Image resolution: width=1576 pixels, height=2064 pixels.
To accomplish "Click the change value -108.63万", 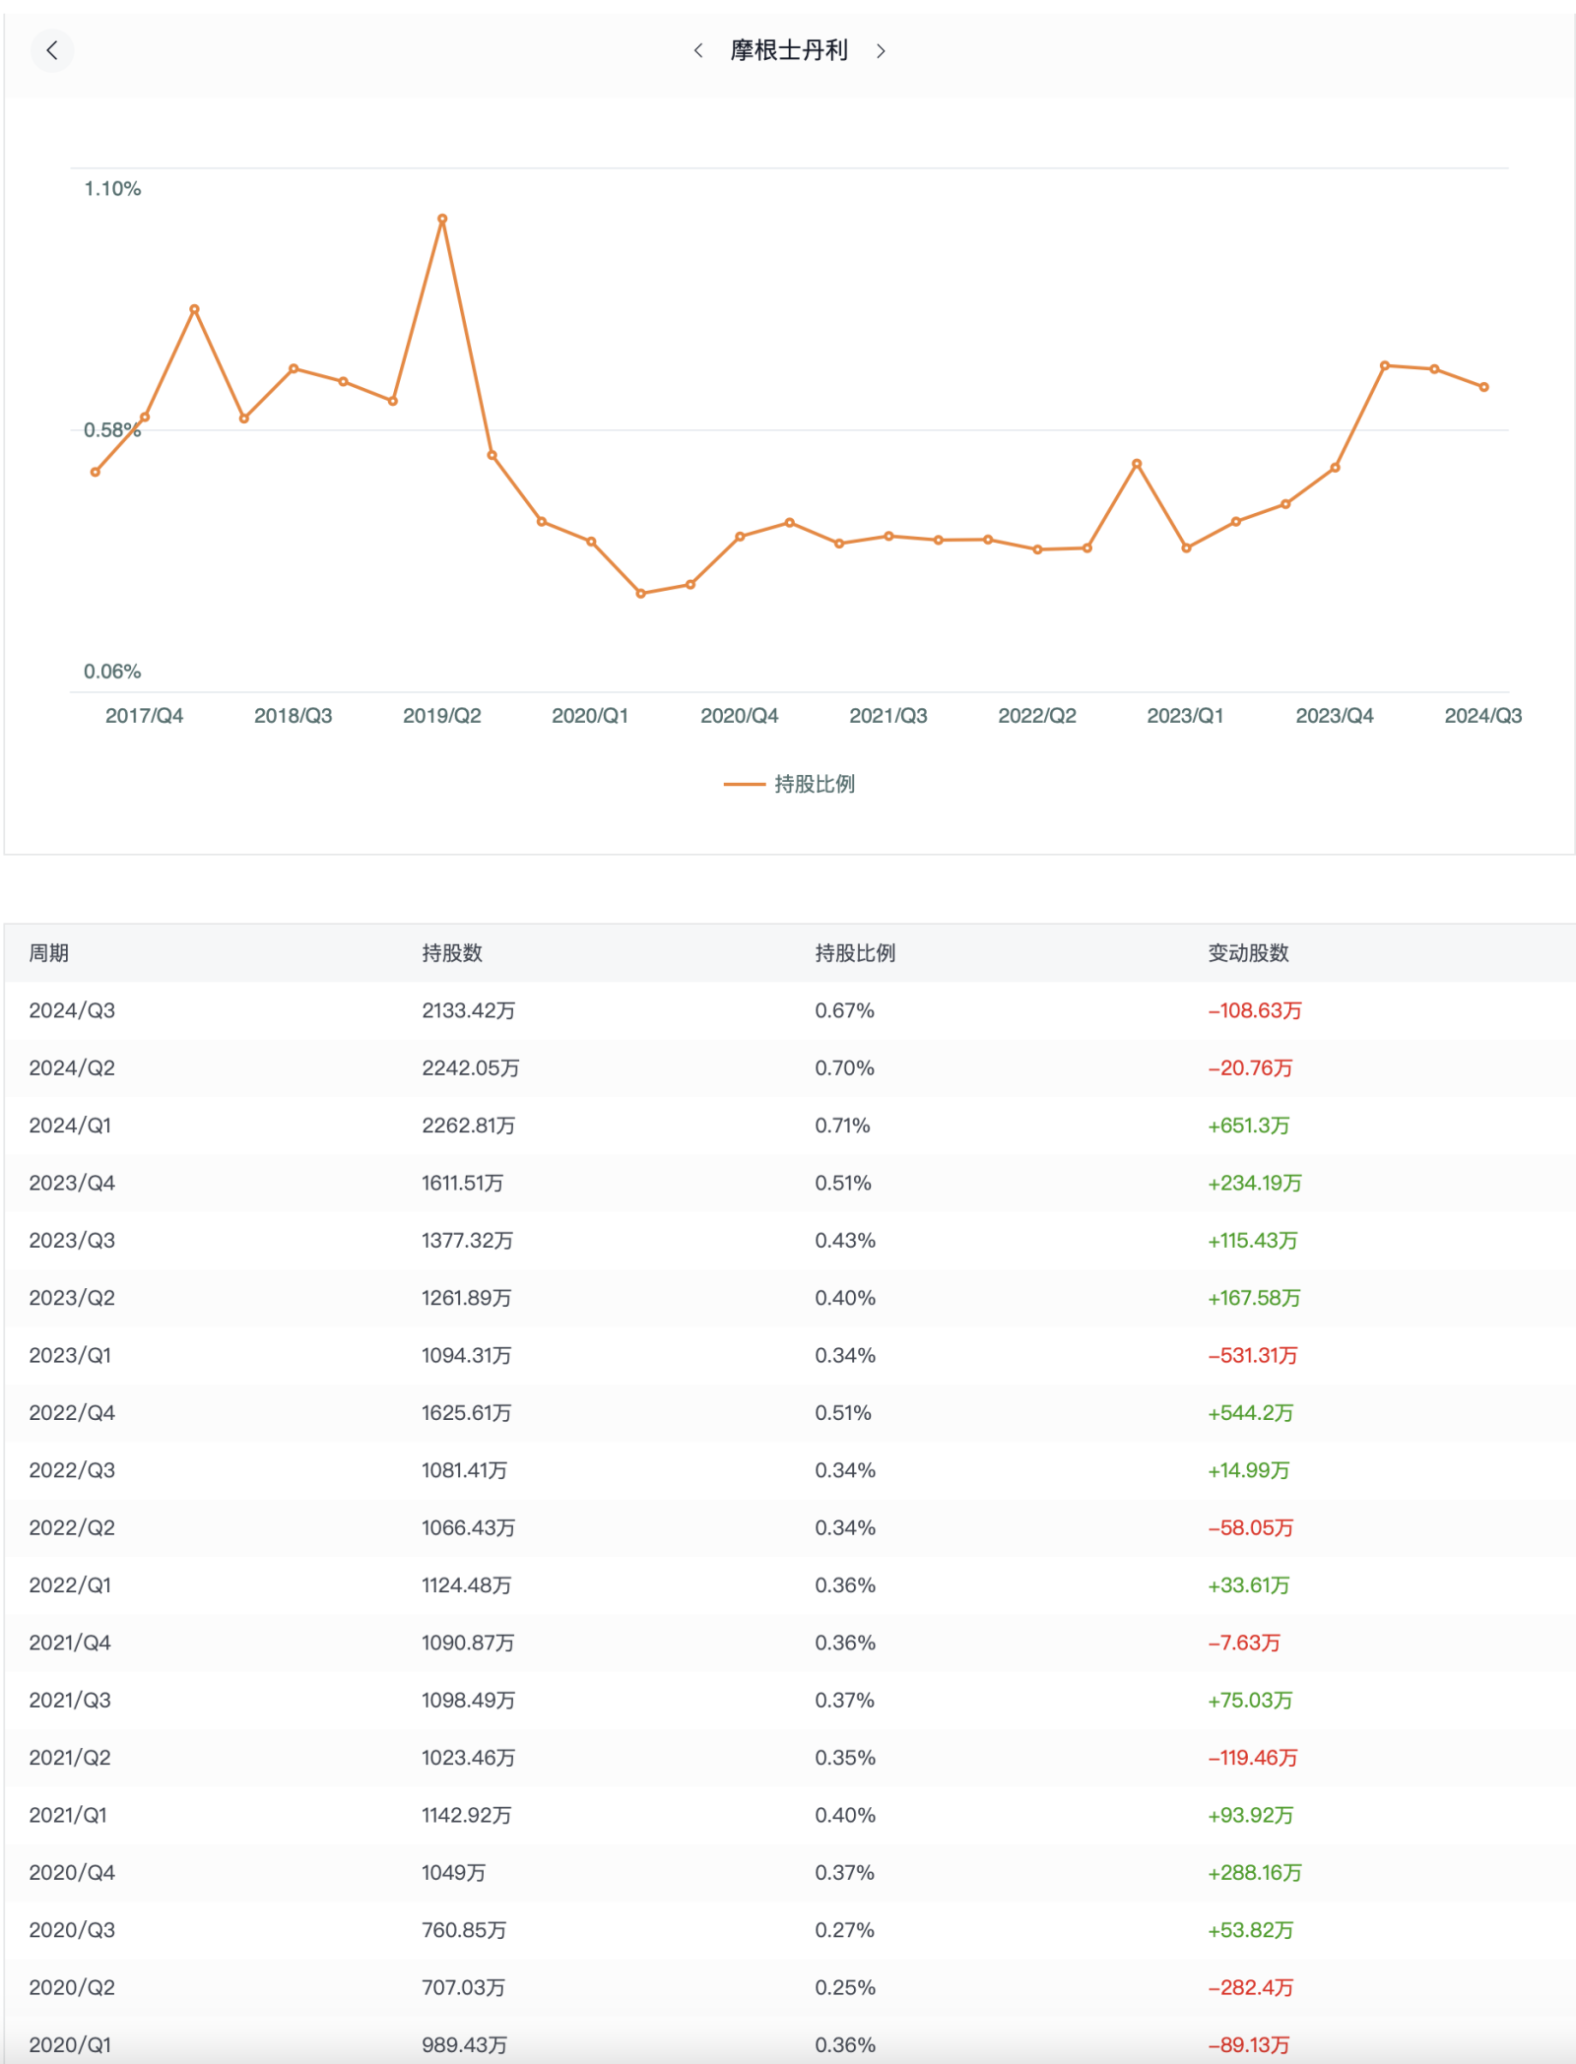I will (1255, 1010).
